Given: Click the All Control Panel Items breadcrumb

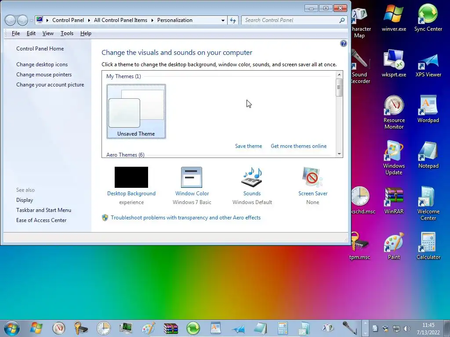Looking at the screenshot, I should (120, 20).
